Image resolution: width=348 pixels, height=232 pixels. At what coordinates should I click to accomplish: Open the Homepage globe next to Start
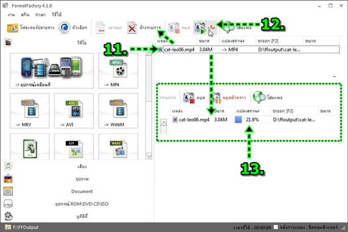pyautogui.click(x=229, y=27)
